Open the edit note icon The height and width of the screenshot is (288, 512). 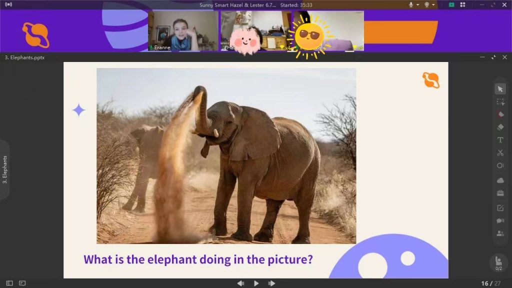500,208
